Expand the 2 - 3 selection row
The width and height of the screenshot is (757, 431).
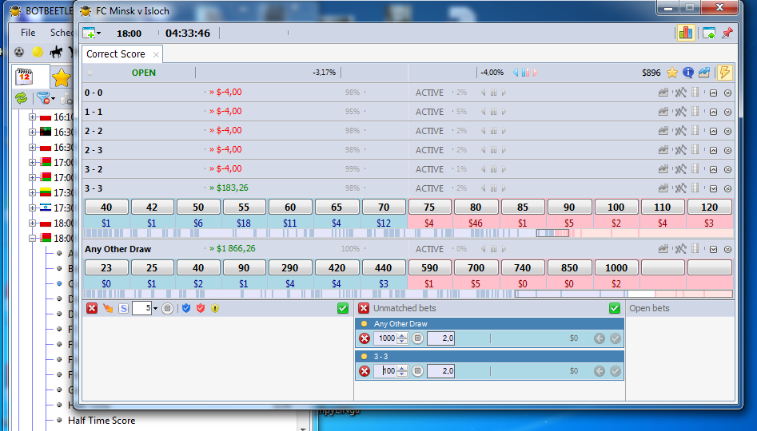coord(713,150)
